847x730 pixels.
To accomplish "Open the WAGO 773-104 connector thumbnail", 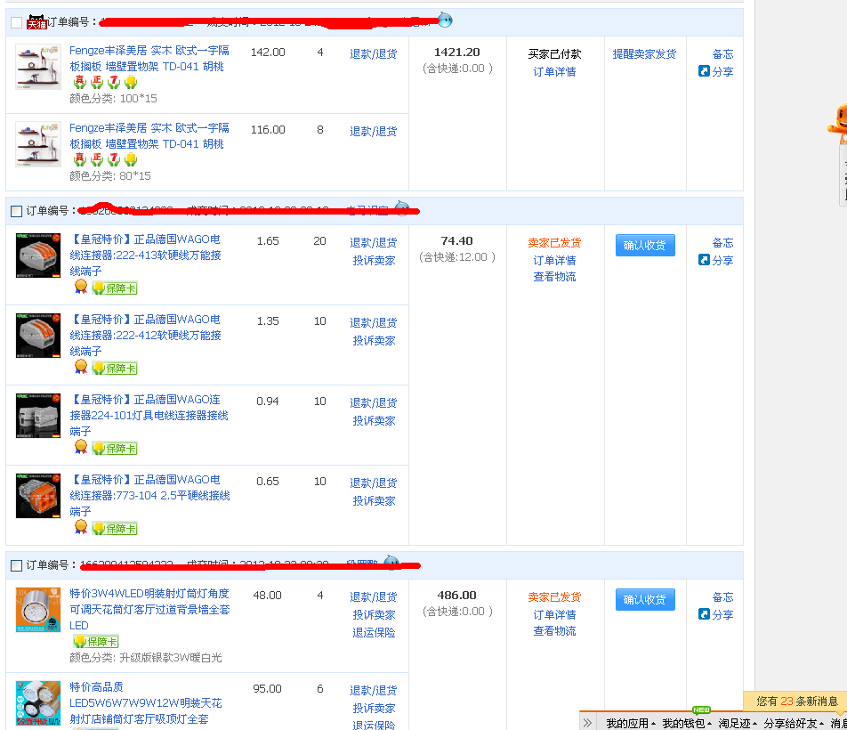I will pyautogui.click(x=38, y=496).
